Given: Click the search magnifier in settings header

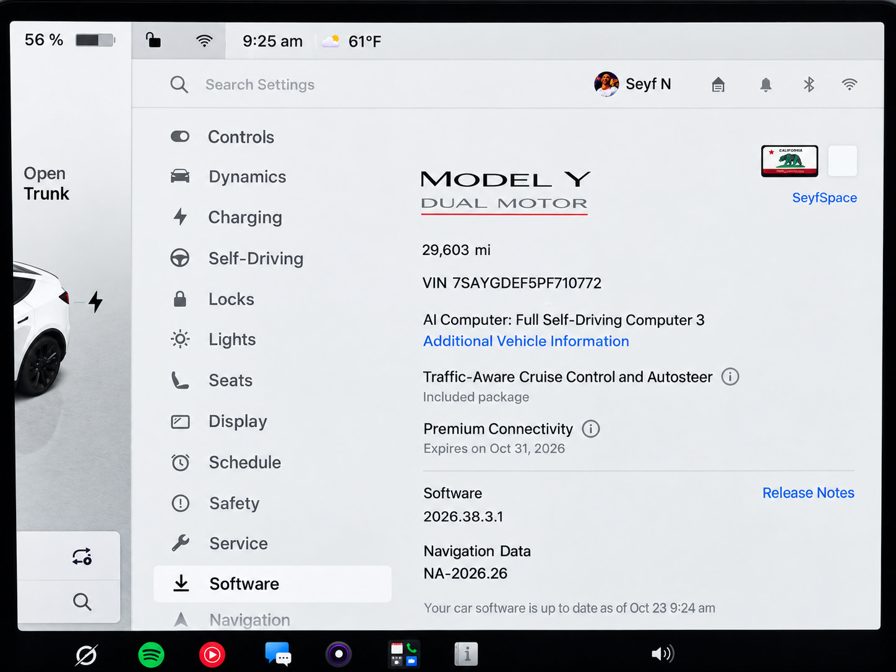Looking at the screenshot, I should pyautogui.click(x=179, y=85).
